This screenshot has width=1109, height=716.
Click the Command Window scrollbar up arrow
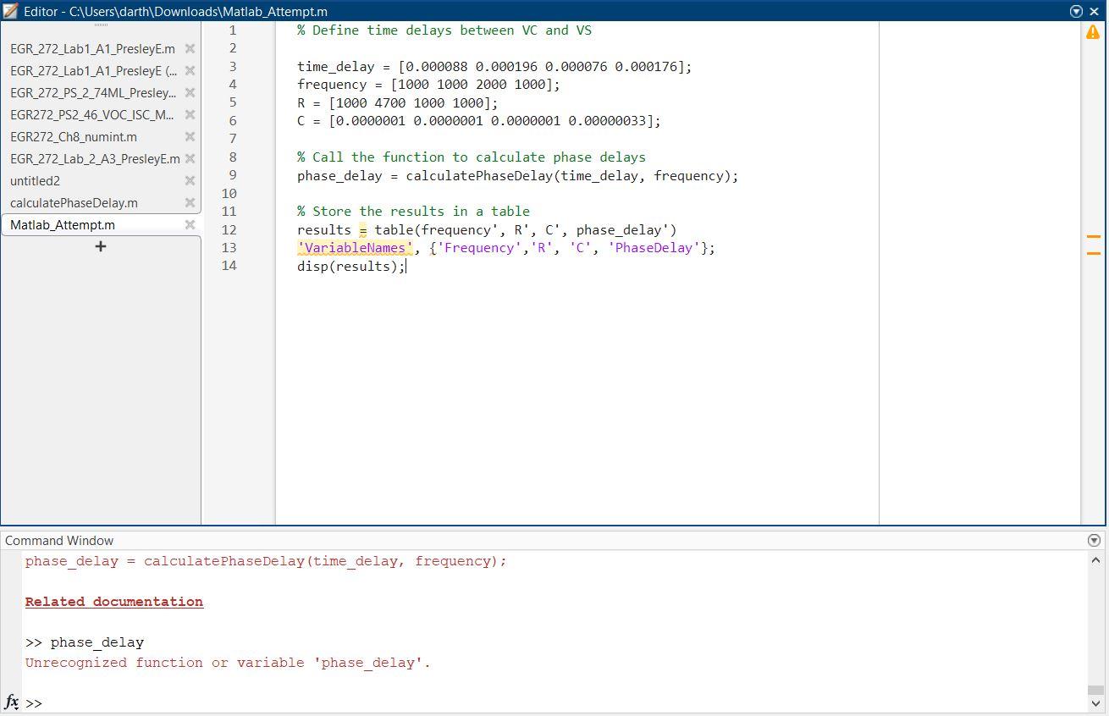click(1096, 559)
